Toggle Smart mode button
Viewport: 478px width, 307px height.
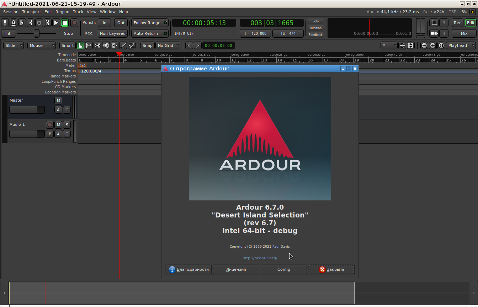click(x=67, y=45)
